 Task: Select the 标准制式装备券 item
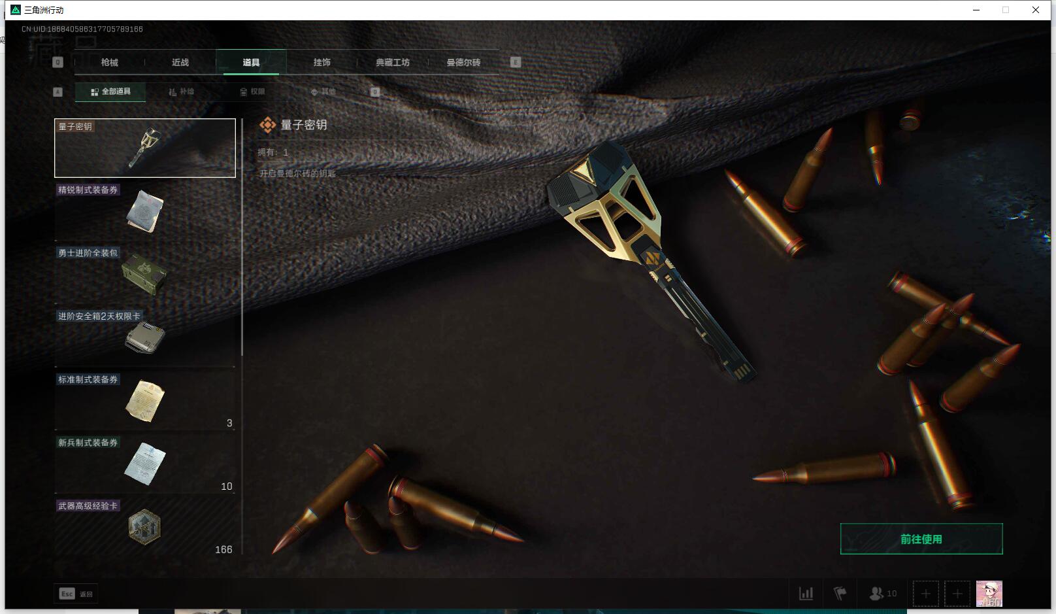point(145,401)
